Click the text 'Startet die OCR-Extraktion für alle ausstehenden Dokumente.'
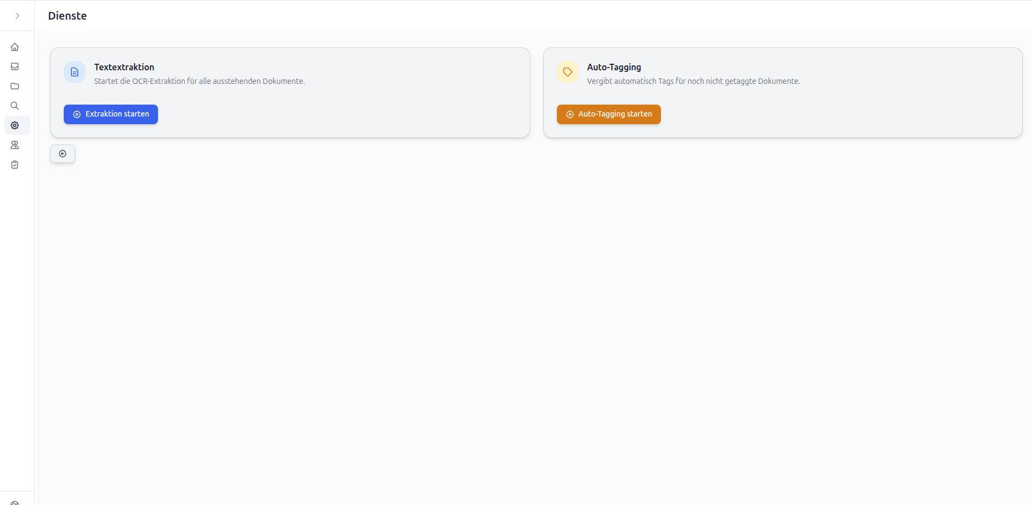The image size is (1032, 505). click(x=199, y=81)
